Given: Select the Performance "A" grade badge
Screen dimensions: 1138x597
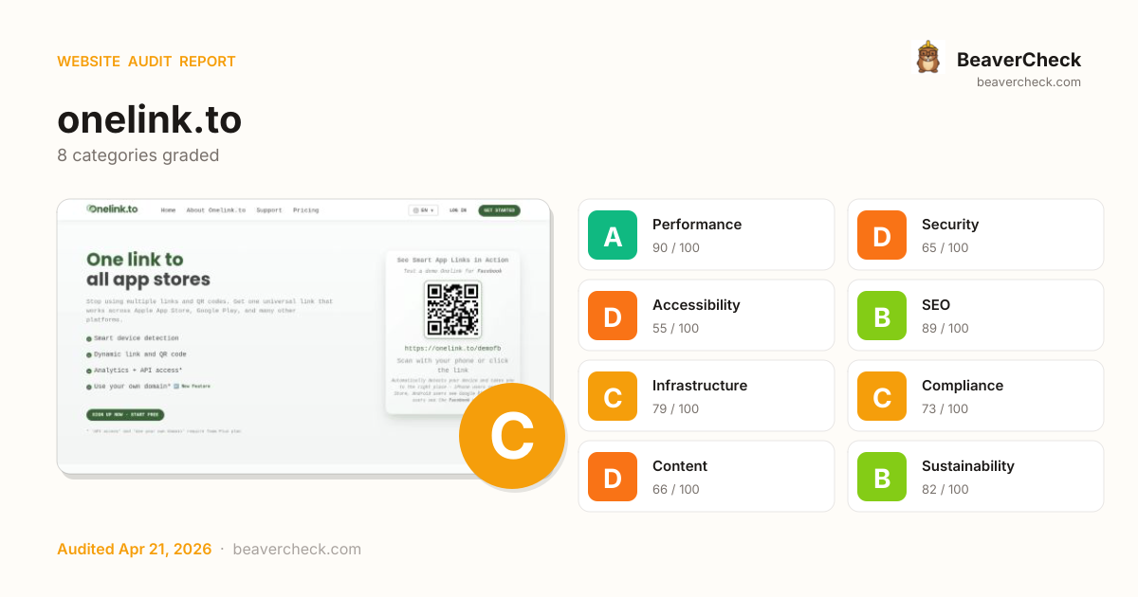Looking at the screenshot, I should 612,235.
